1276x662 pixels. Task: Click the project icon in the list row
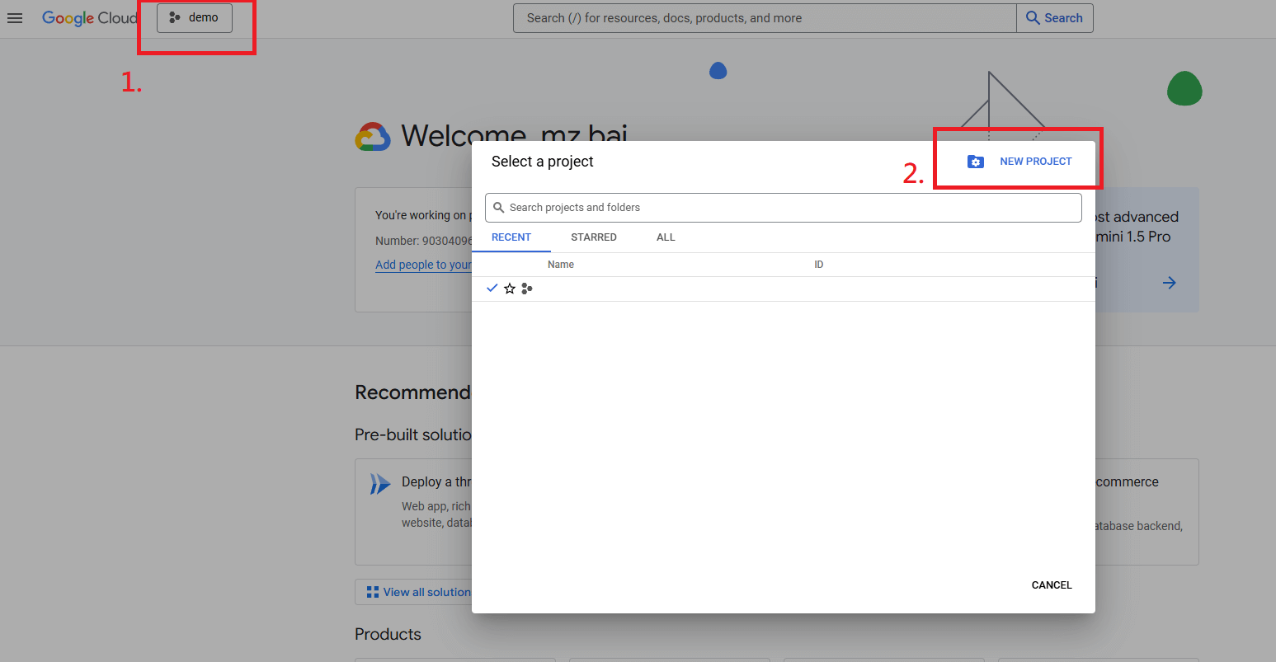527,289
